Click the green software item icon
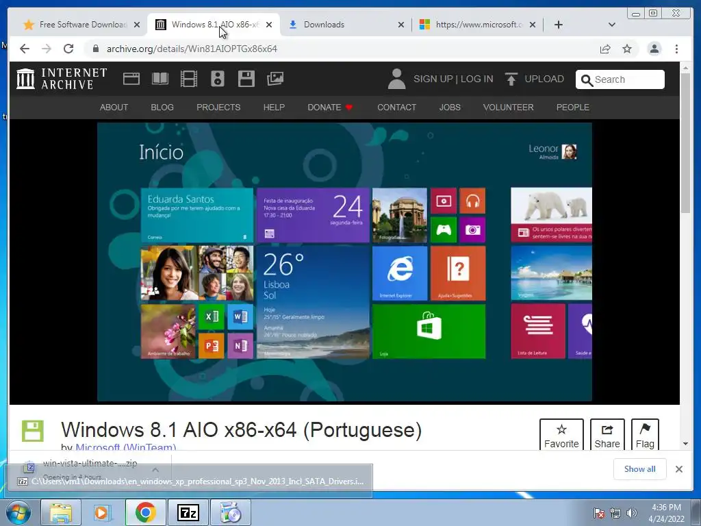 pos(33,431)
